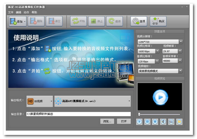This screenshot has height=139, width=197.
Task: Click the 浏览... button
Action: (x=107, y=121)
